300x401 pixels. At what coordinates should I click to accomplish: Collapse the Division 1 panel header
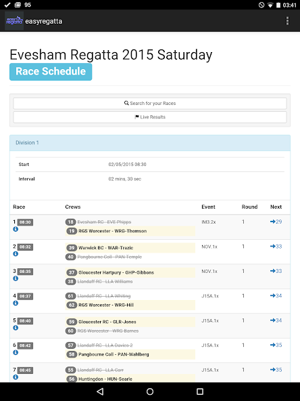pos(150,143)
